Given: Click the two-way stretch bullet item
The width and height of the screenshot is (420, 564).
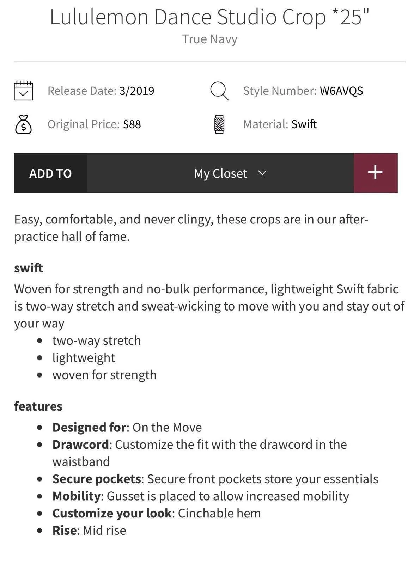Looking at the screenshot, I should 97,341.
